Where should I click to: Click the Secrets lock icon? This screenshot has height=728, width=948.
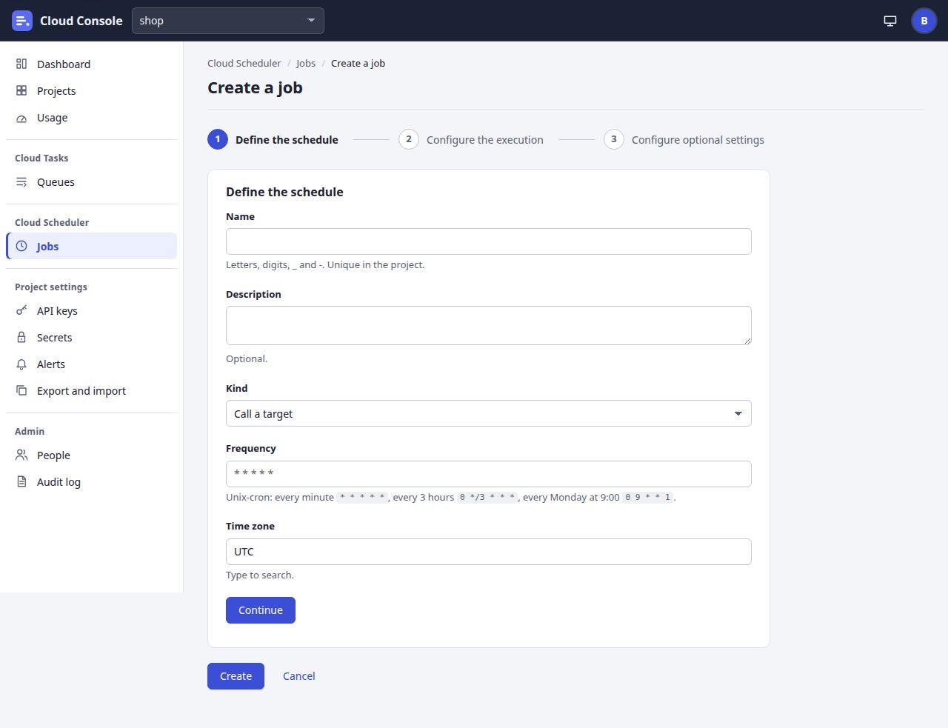(21, 338)
